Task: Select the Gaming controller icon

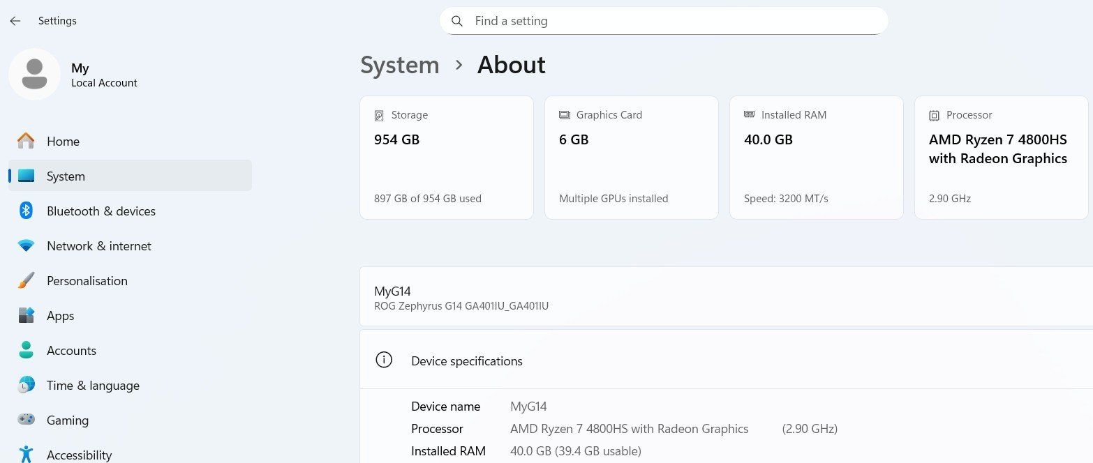Action: tap(26, 420)
